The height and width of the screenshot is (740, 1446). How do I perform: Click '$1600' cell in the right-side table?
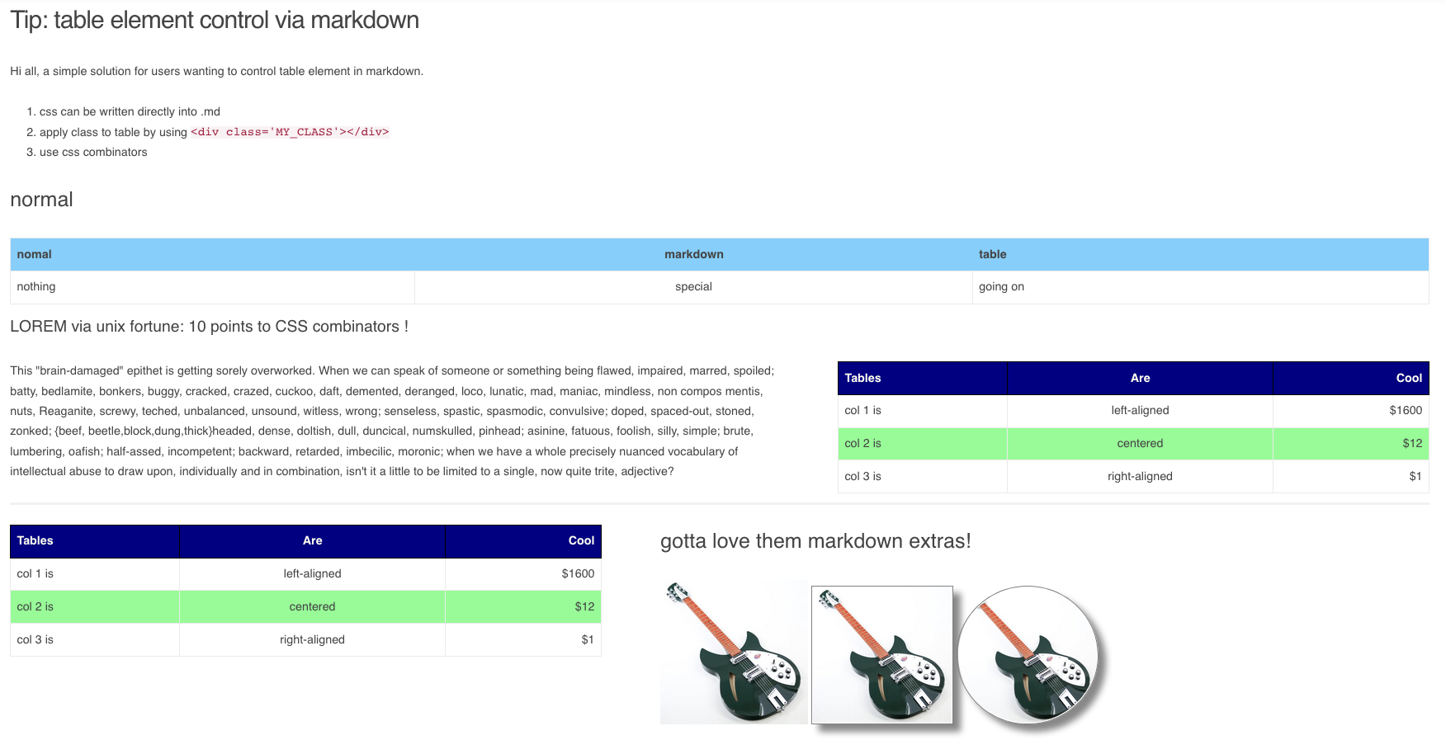point(1350,411)
